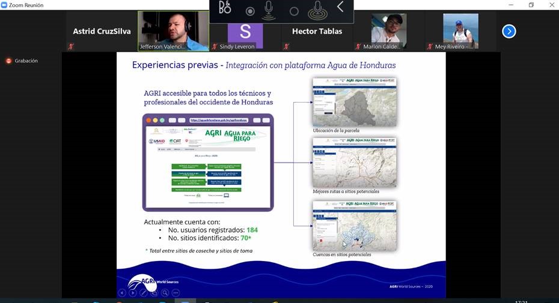Screen dimensions: 559x303
Task: Choose the omnidirectional microphone mode with rings
Action: click(317, 10)
